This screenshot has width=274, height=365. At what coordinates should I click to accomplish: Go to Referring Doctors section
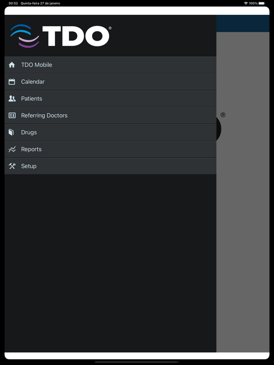coord(44,115)
